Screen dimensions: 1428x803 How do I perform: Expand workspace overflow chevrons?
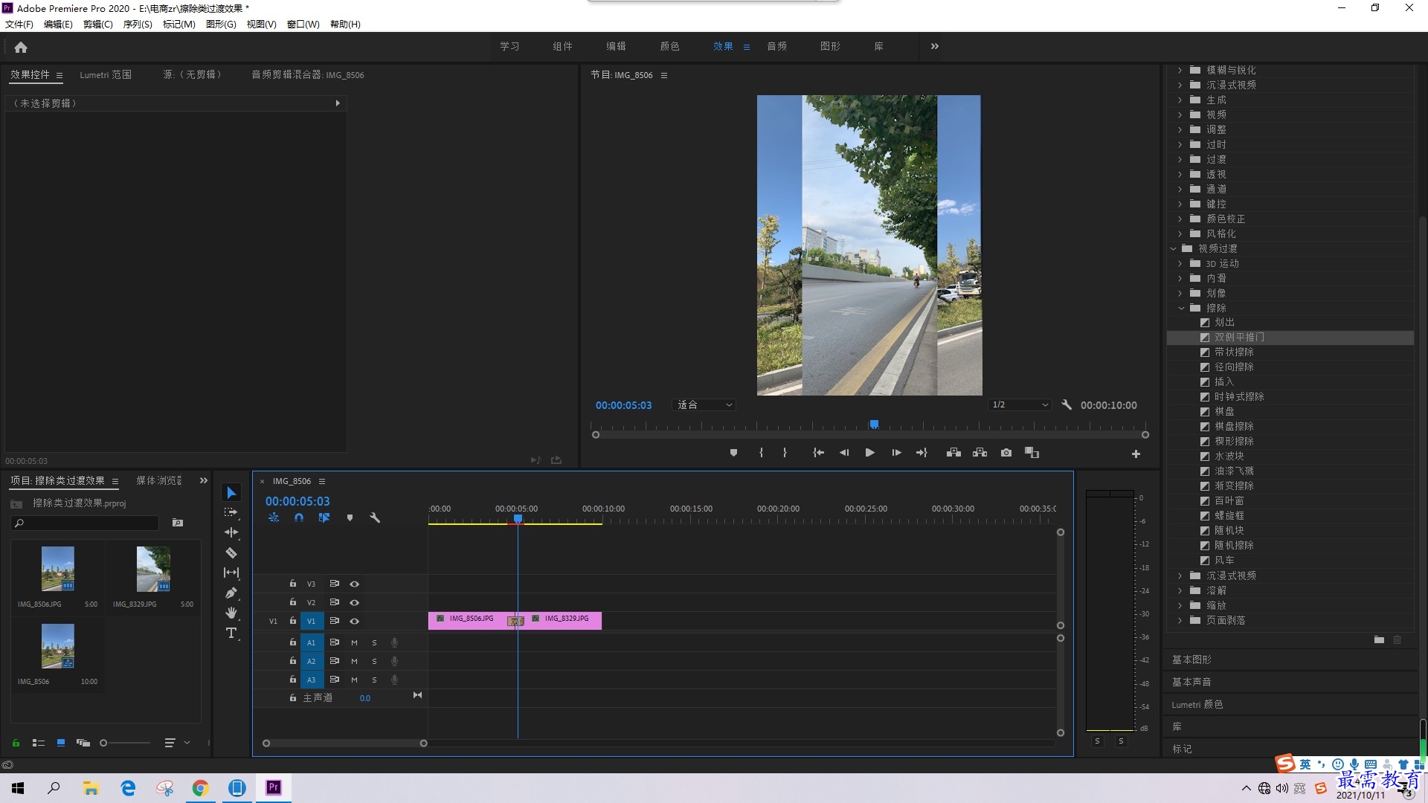(x=935, y=46)
